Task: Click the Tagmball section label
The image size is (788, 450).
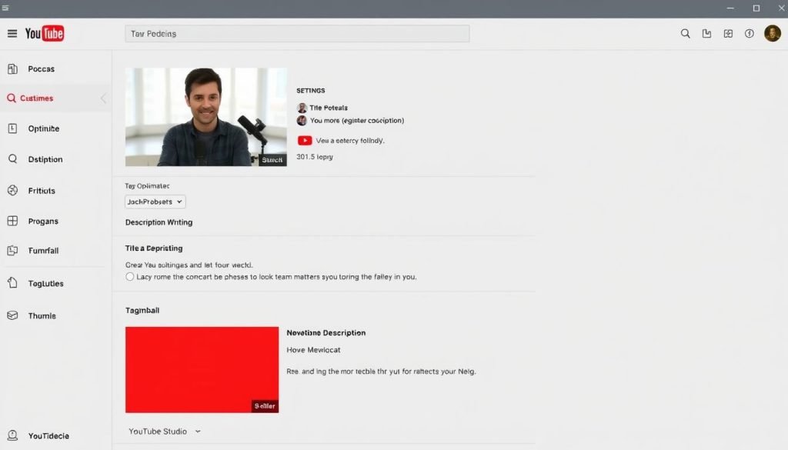Action: coord(142,310)
